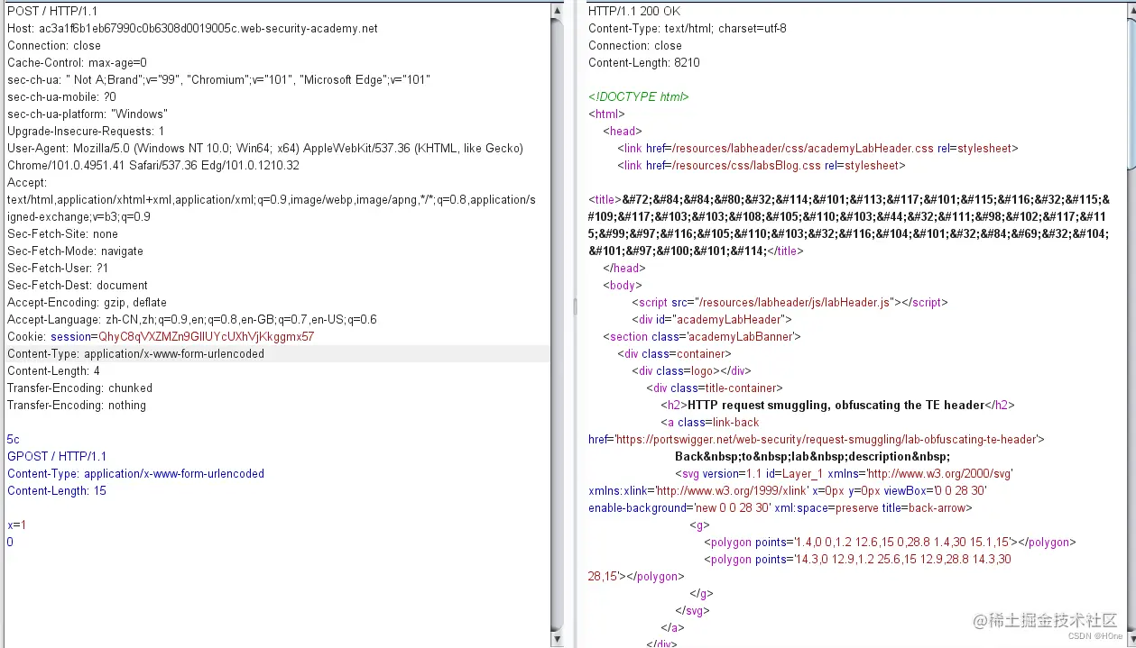Click the '<section class='academyLabBanner'>' line

point(702,336)
